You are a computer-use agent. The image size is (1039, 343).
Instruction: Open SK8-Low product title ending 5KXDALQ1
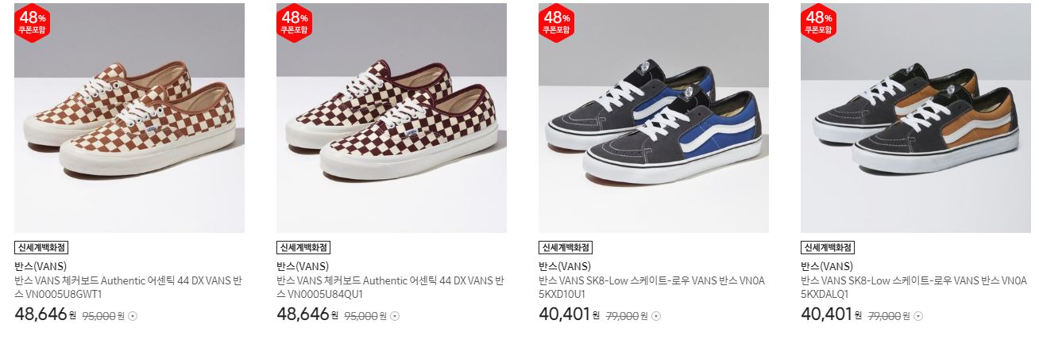coord(914,288)
